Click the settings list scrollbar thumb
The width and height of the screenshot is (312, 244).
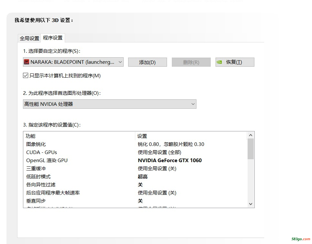tap(251, 149)
